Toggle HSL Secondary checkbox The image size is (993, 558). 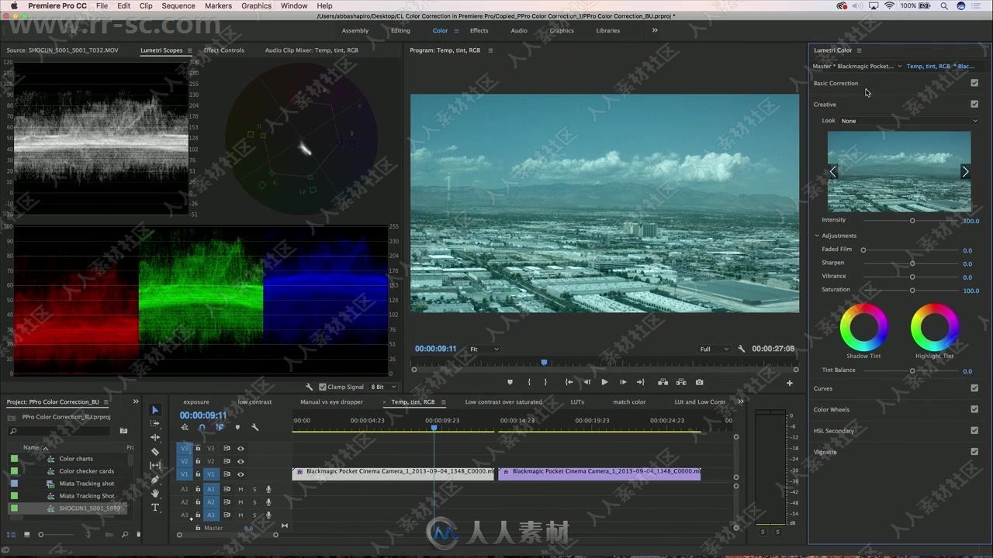coord(974,430)
